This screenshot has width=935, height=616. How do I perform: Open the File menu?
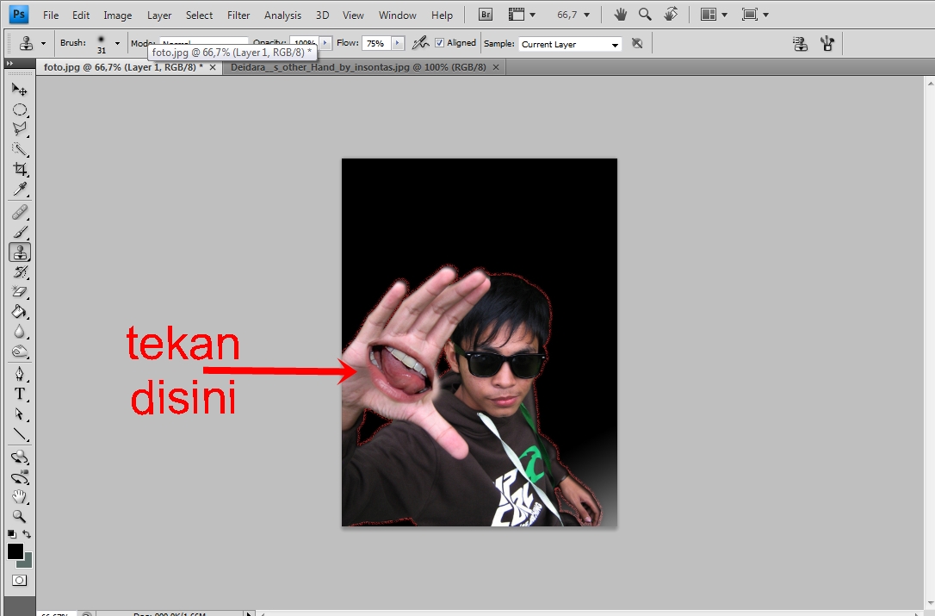point(51,15)
